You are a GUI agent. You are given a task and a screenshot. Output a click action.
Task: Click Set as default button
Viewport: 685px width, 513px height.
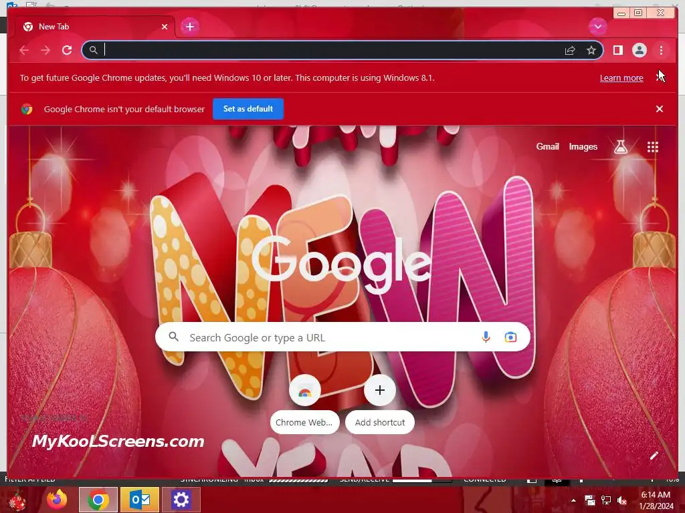pos(248,109)
